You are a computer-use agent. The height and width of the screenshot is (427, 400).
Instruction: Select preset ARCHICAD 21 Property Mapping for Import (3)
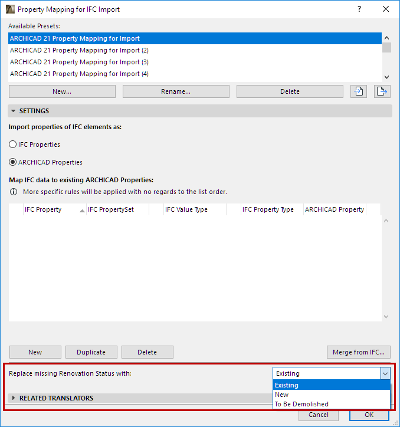click(195, 62)
